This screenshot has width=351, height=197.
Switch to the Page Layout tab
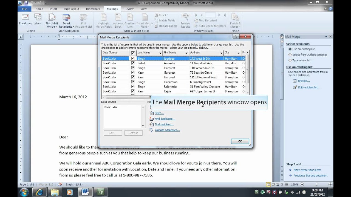pyautogui.click(x=71, y=9)
